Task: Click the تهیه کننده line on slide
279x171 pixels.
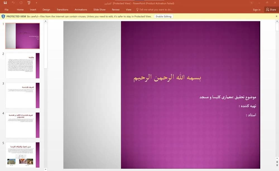Action: (247, 106)
